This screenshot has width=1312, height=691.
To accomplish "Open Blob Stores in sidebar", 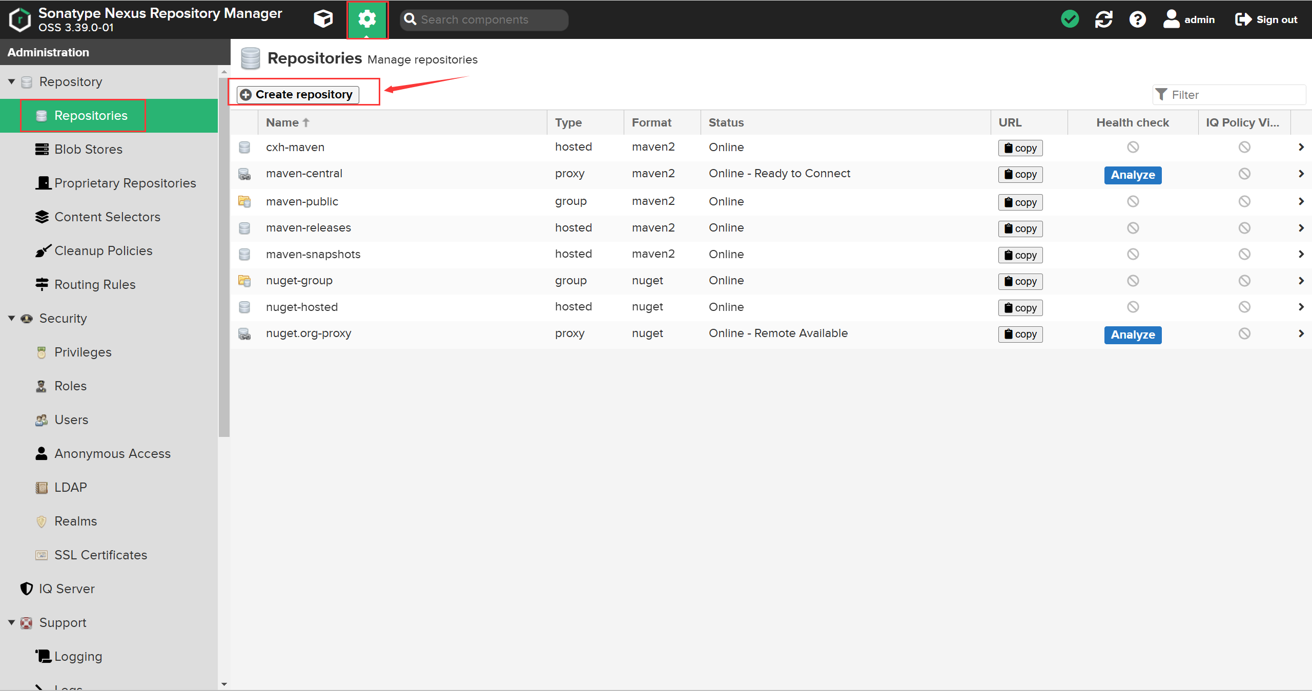I will tap(88, 149).
